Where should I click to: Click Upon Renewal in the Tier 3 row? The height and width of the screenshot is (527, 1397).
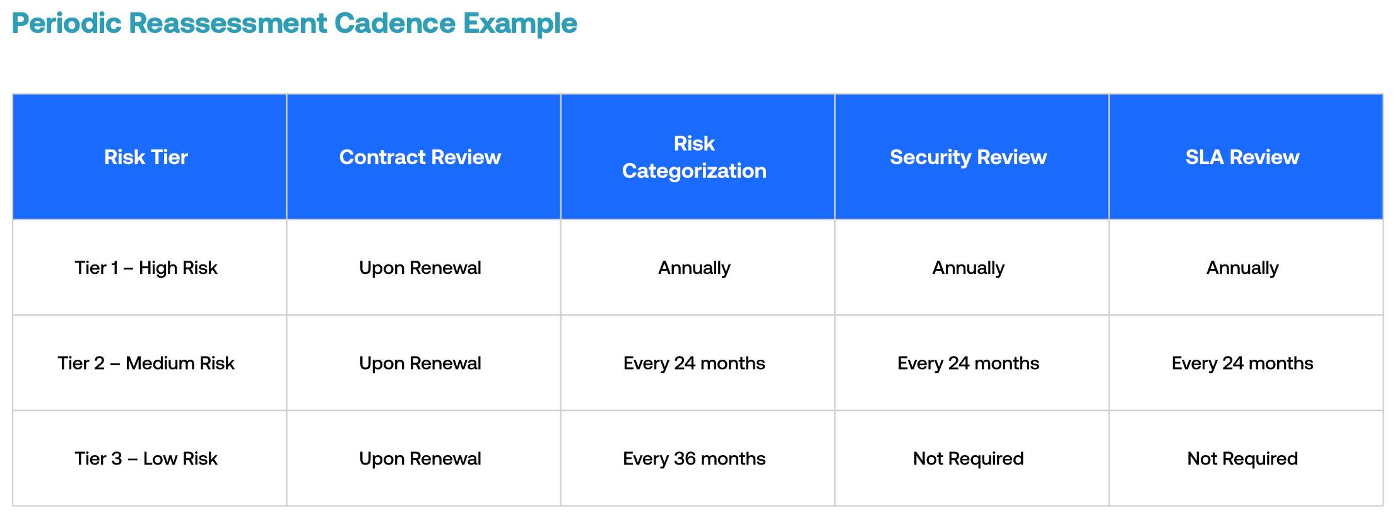tap(420, 458)
